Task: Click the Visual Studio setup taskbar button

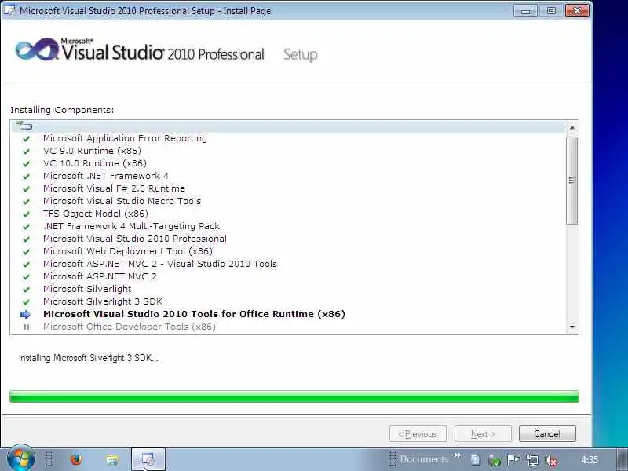Action: 148,459
